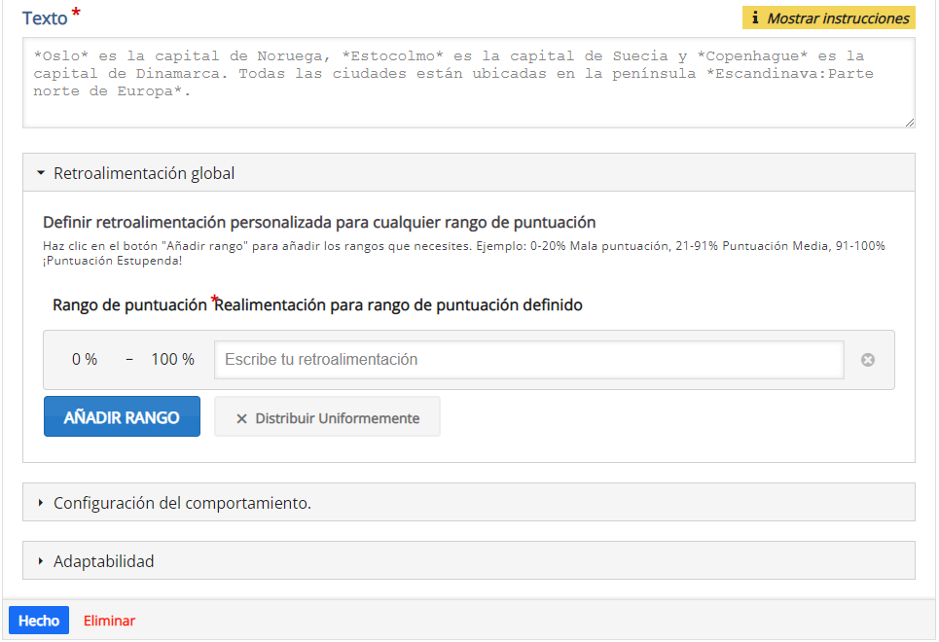The image size is (939, 642).
Task: Click the X icon in Distribuir Uniformemente
Action: tap(241, 418)
